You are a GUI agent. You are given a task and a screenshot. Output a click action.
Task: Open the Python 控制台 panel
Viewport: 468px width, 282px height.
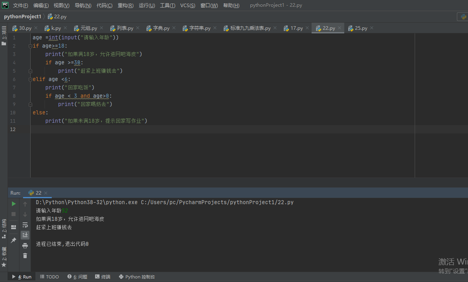[137, 277]
